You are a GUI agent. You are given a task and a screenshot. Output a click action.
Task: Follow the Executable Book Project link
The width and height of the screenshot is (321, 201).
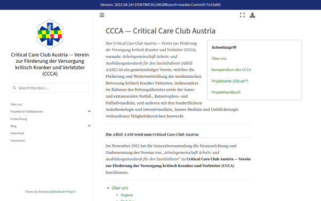59,192
